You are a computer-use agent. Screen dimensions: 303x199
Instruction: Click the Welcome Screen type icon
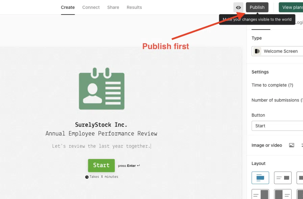click(257, 51)
